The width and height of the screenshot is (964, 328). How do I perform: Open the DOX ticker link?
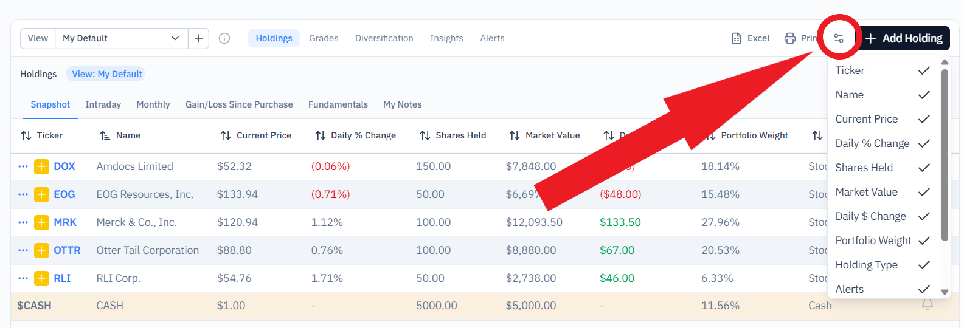coord(64,166)
